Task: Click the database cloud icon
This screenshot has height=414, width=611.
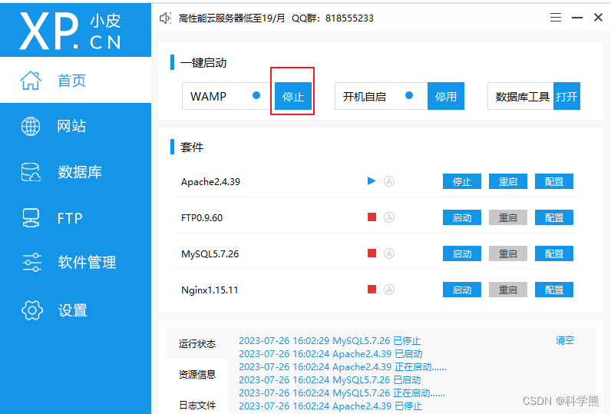Action: 31,172
